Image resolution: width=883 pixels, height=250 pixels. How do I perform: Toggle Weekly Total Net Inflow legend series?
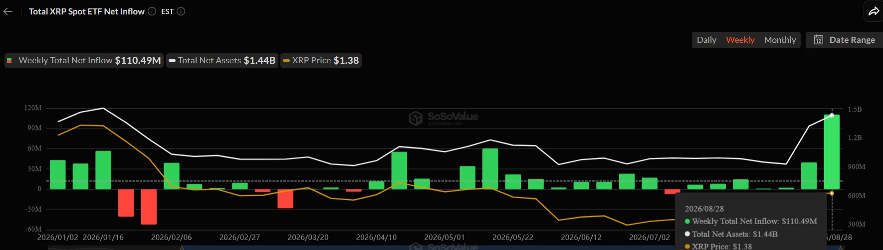pos(84,60)
